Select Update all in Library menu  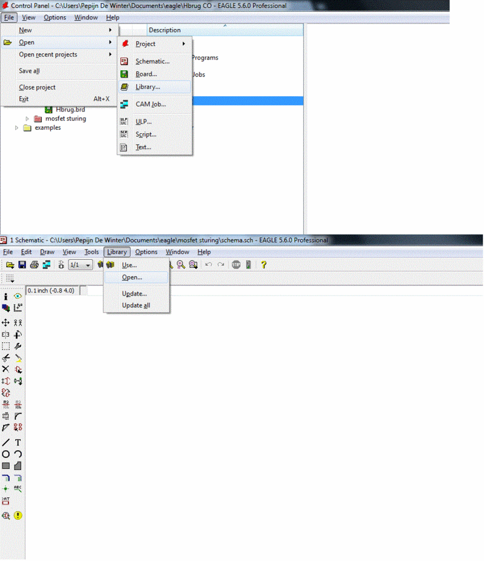[137, 305]
